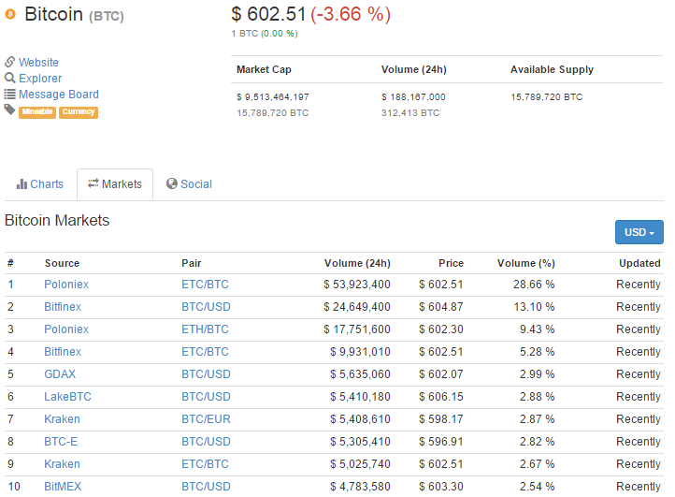Click the globe icon on Social tab
This screenshot has width=675, height=497.
pos(172,183)
